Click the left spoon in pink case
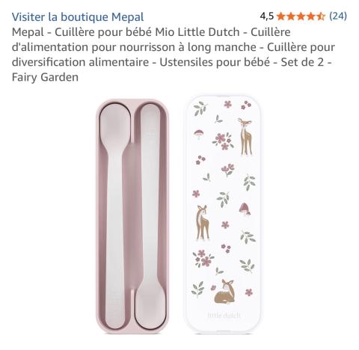 [115, 215]
